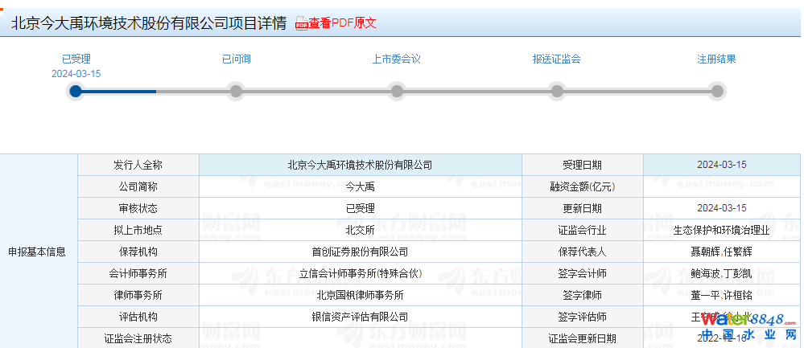
Task: Click the 上市委会议 progress step dot
Action: click(x=396, y=91)
